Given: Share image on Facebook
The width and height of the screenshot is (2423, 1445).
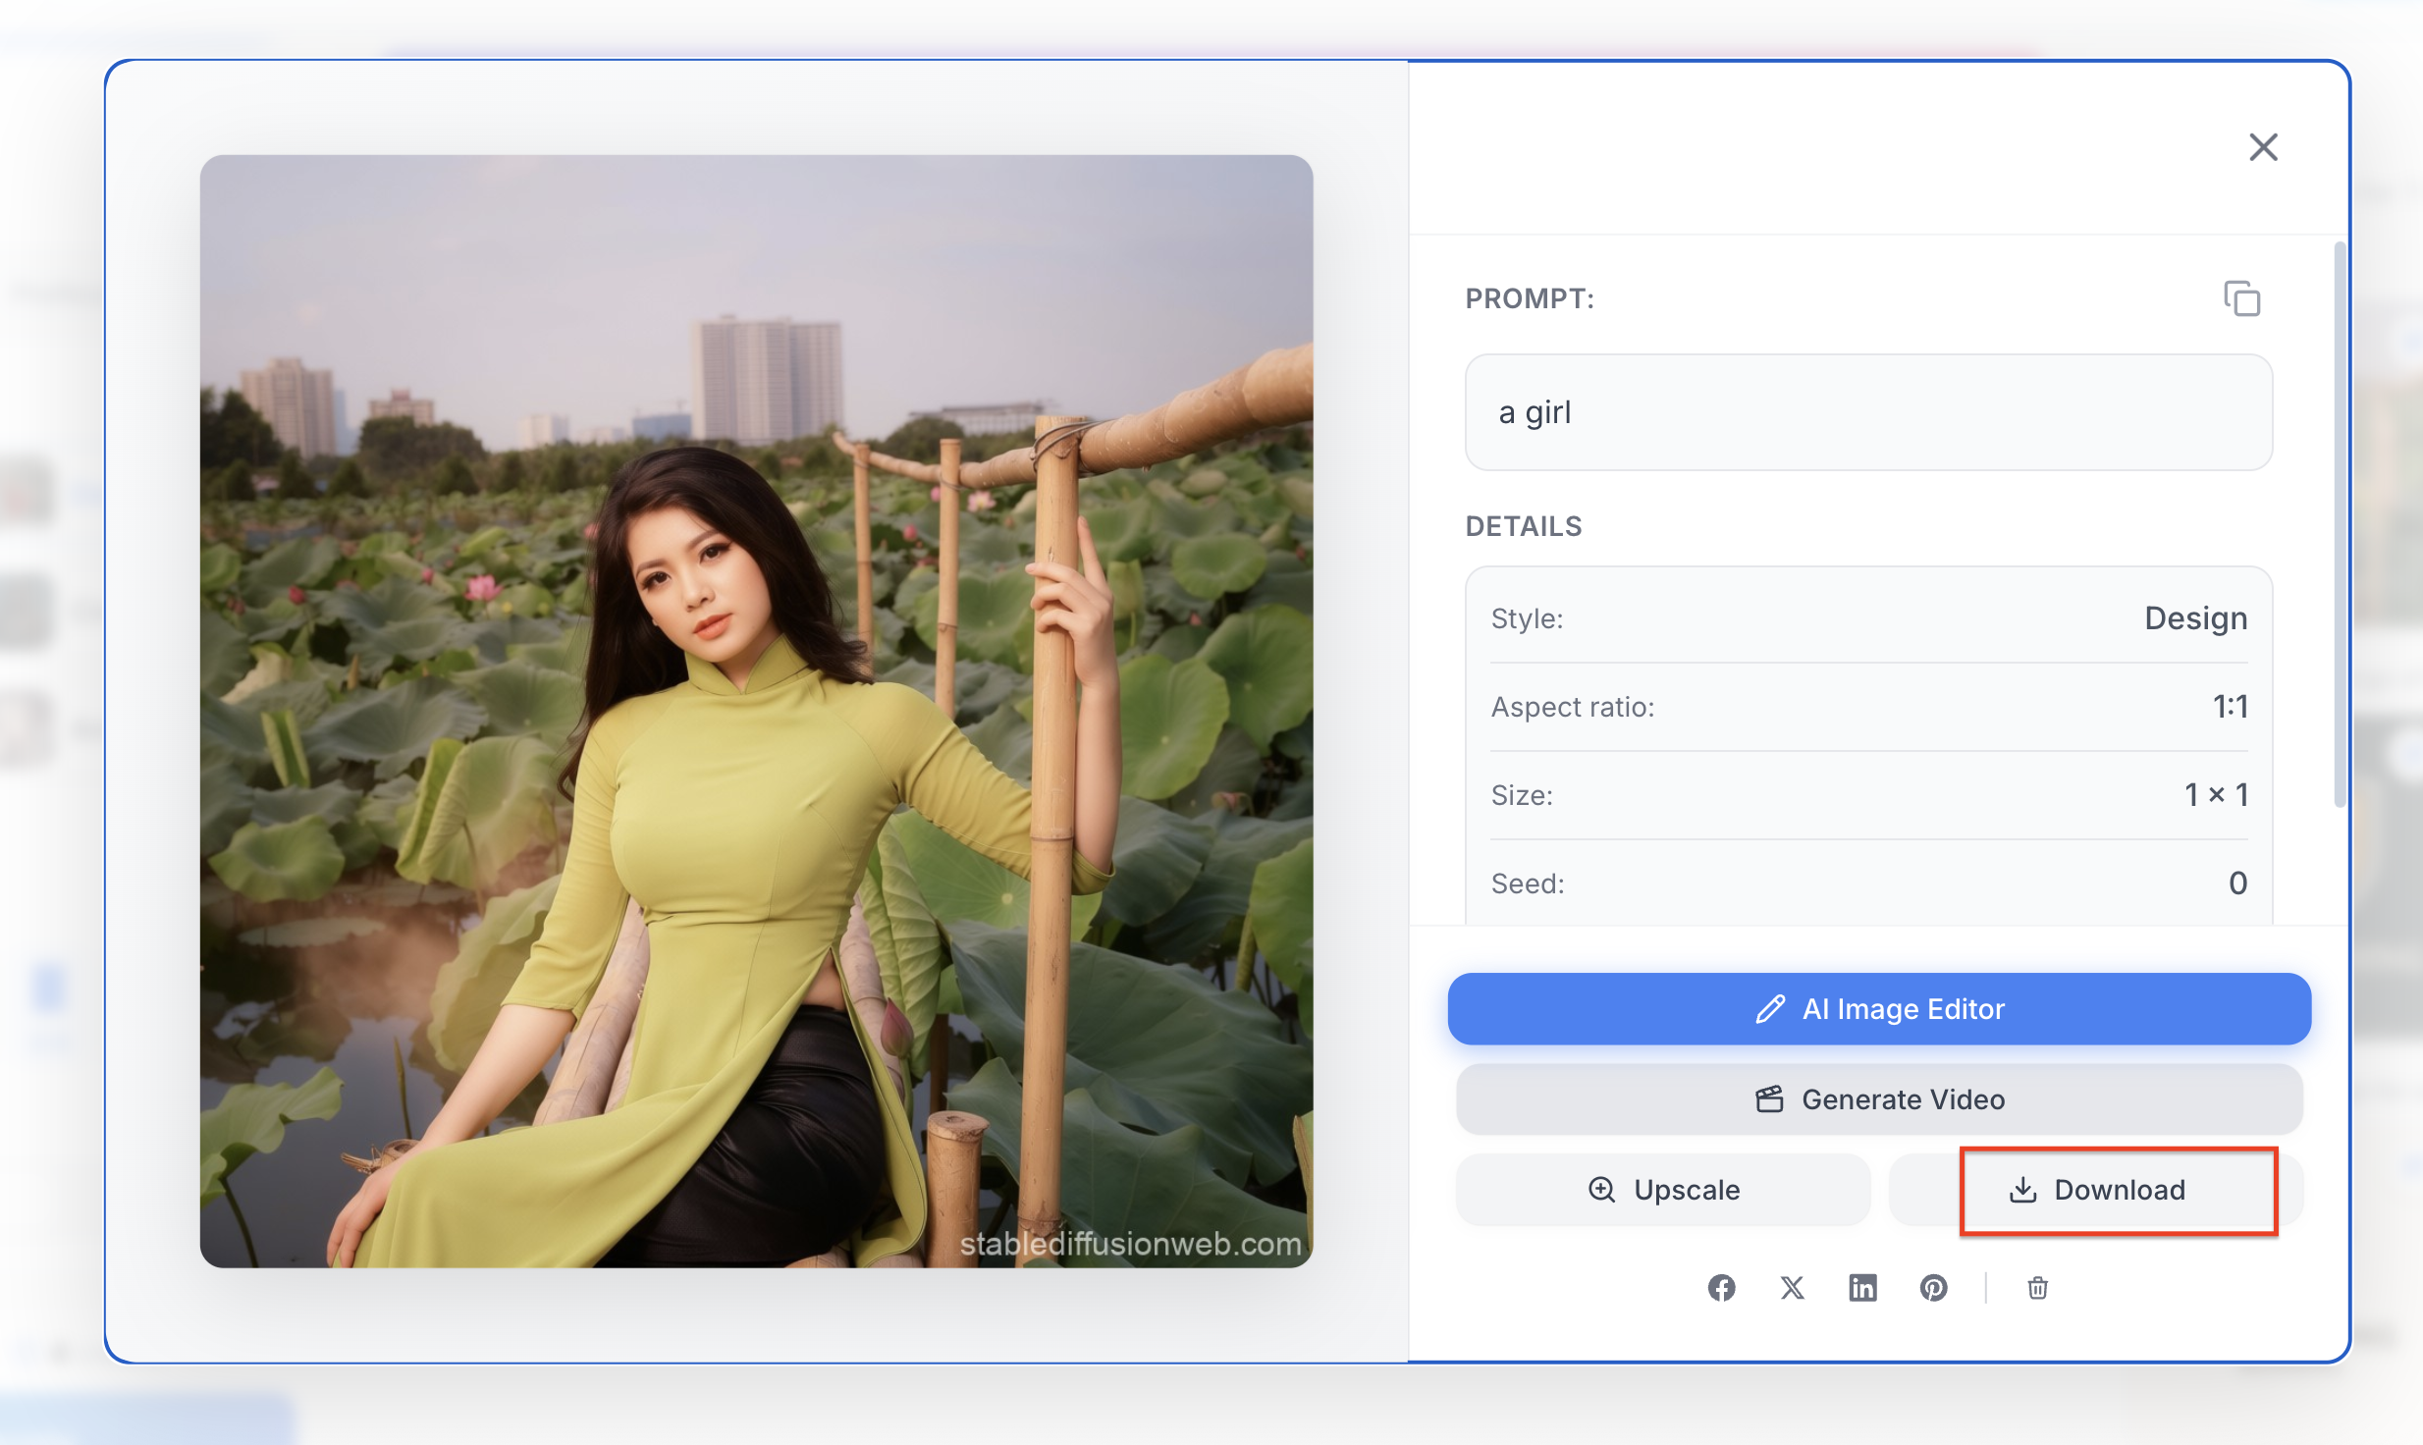Looking at the screenshot, I should coord(1721,1288).
